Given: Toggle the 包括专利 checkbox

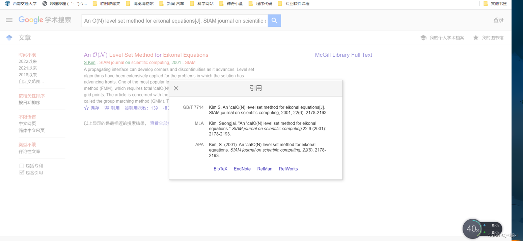Looking at the screenshot, I should (x=22, y=166).
